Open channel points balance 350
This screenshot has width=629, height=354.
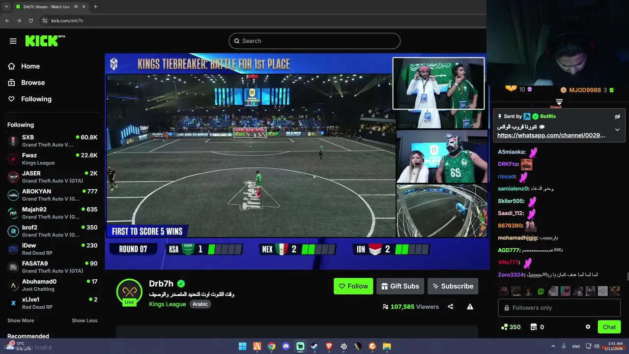tap(511, 327)
